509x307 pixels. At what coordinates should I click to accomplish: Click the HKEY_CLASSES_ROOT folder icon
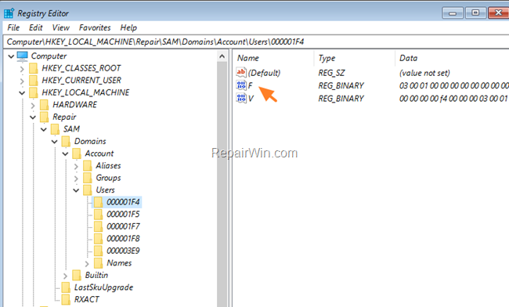click(33, 68)
